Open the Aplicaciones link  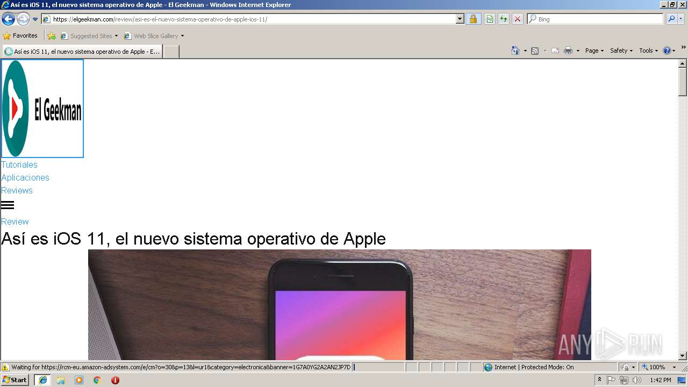[x=25, y=177]
